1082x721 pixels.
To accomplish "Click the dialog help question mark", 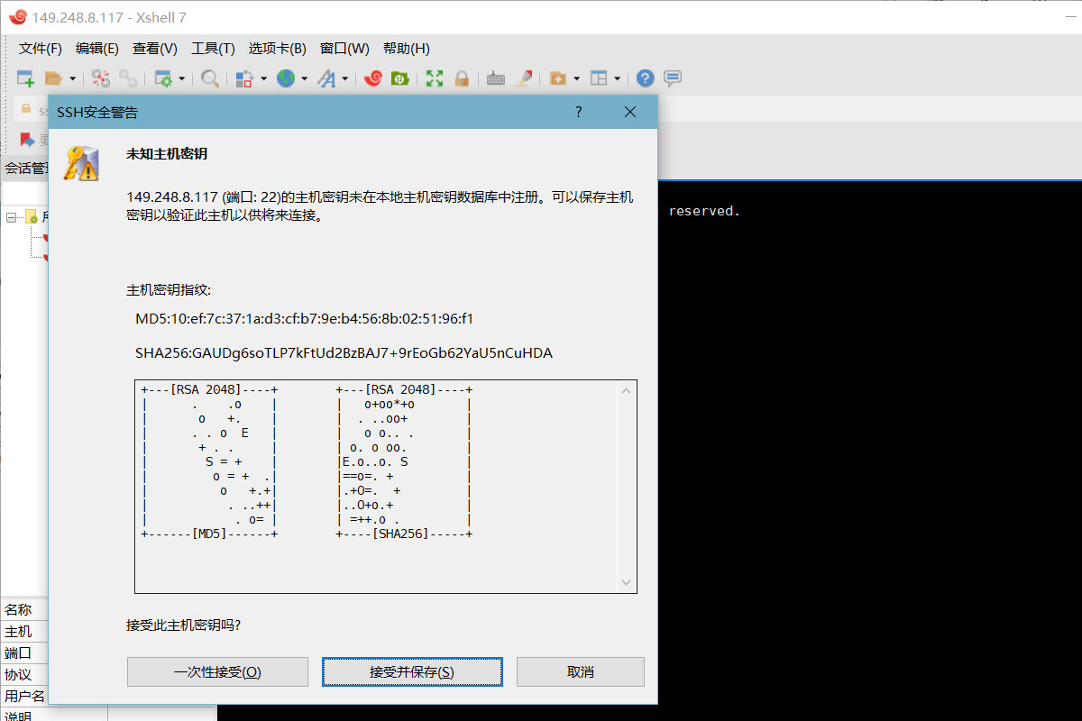I will coord(579,112).
